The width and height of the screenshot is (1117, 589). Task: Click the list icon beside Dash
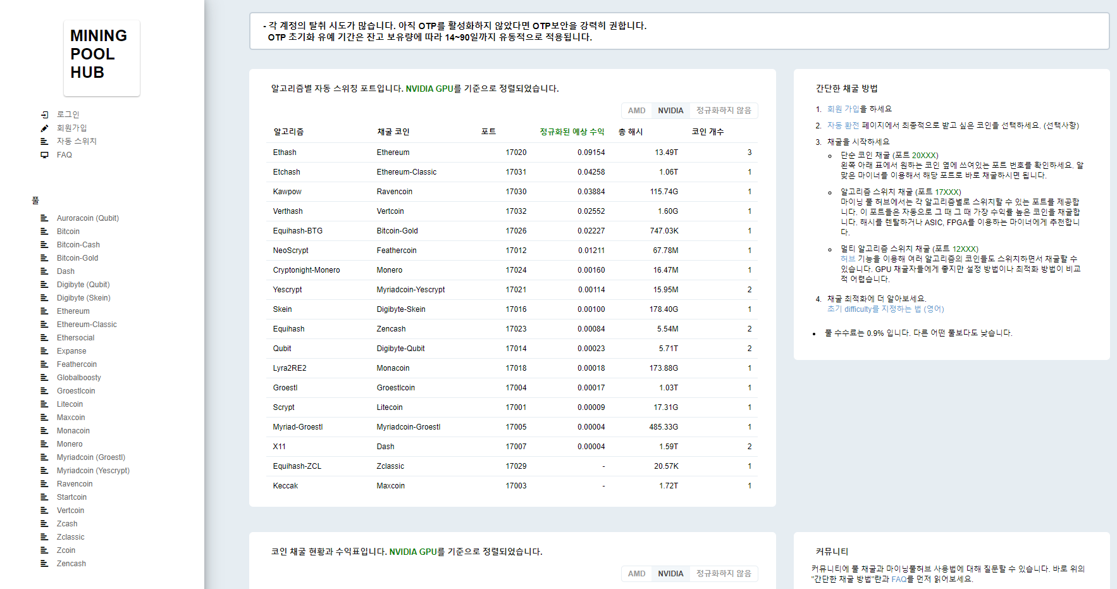point(44,271)
